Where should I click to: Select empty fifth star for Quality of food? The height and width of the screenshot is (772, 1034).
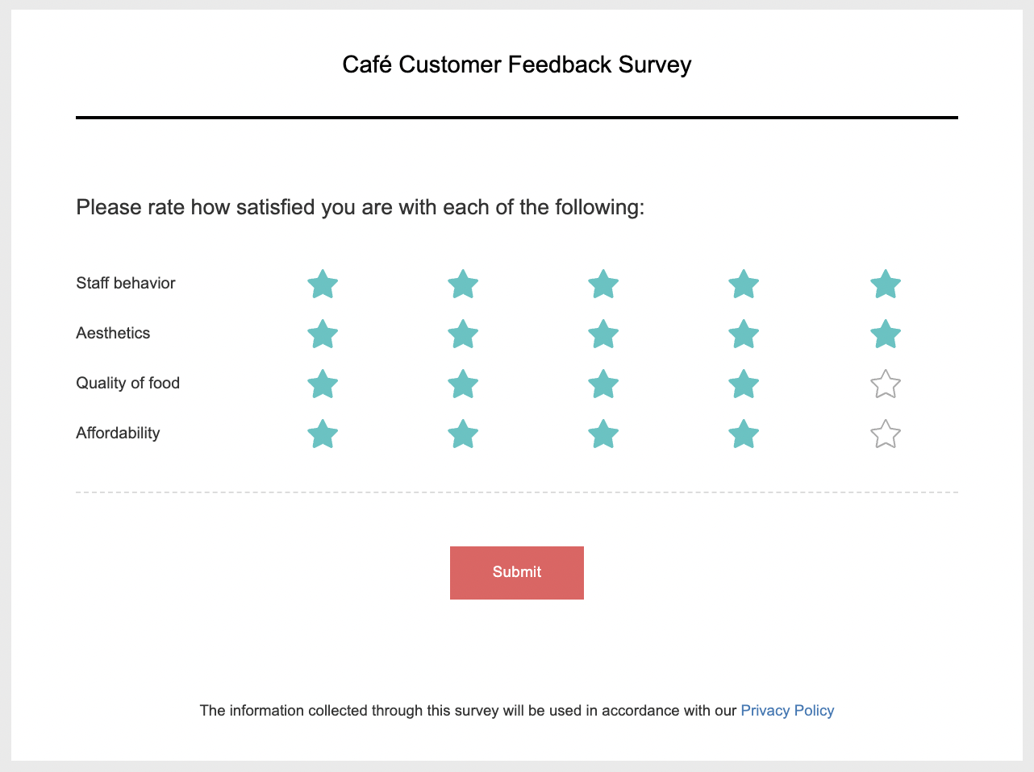pos(886,384)
